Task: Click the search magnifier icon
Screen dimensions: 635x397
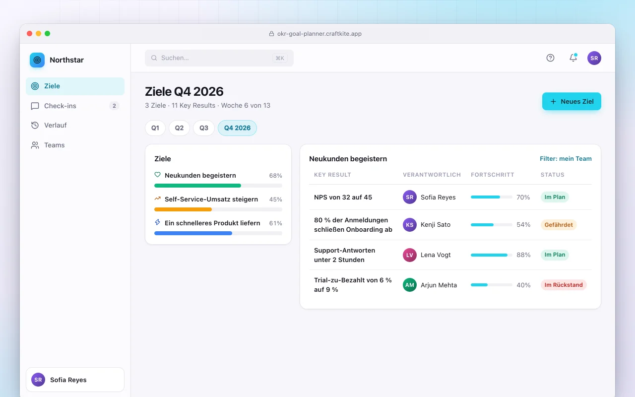Action: click(x=154, y=58)
